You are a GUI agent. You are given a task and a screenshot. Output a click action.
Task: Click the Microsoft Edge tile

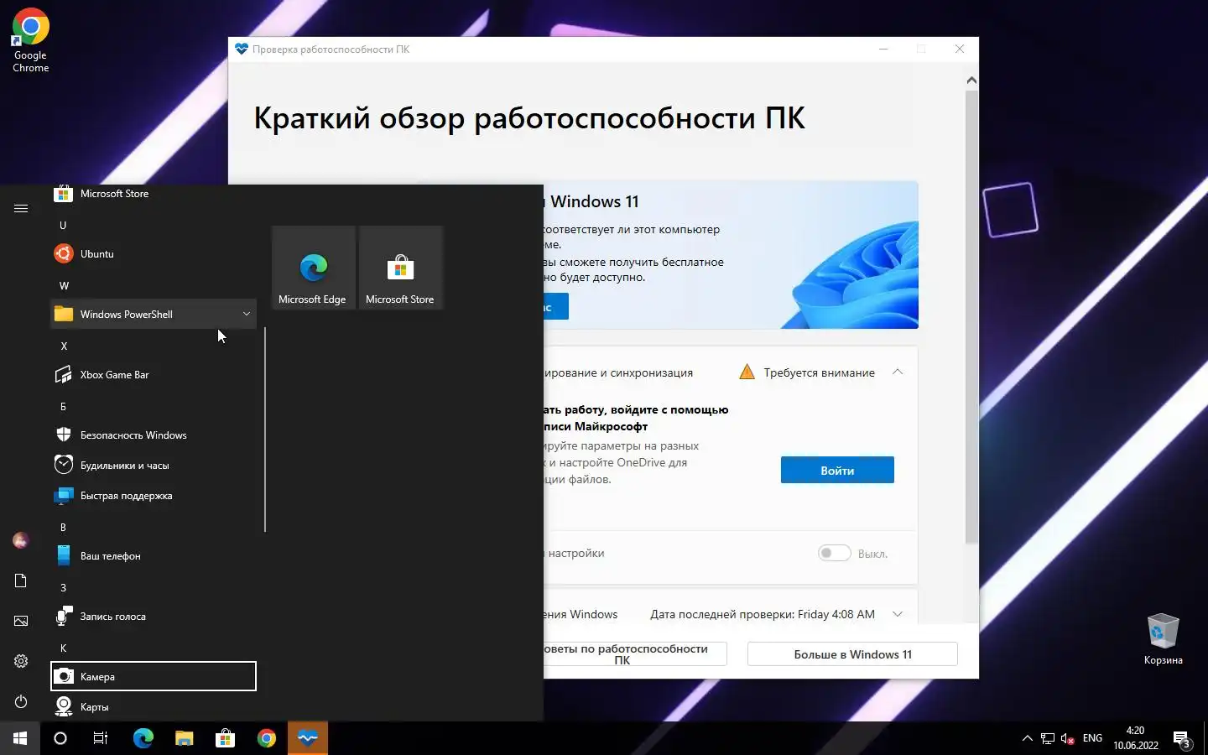coord(314,268)
